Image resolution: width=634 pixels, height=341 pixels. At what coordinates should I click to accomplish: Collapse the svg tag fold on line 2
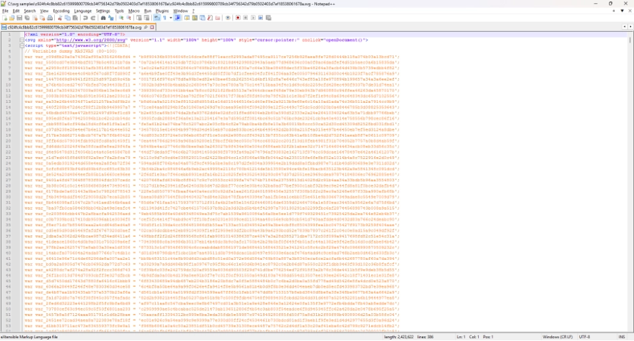(22, 40)
